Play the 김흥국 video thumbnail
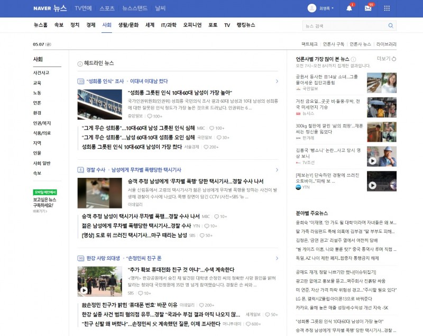The height and width of the screenshot is (336, 423). tap(381, 157)
